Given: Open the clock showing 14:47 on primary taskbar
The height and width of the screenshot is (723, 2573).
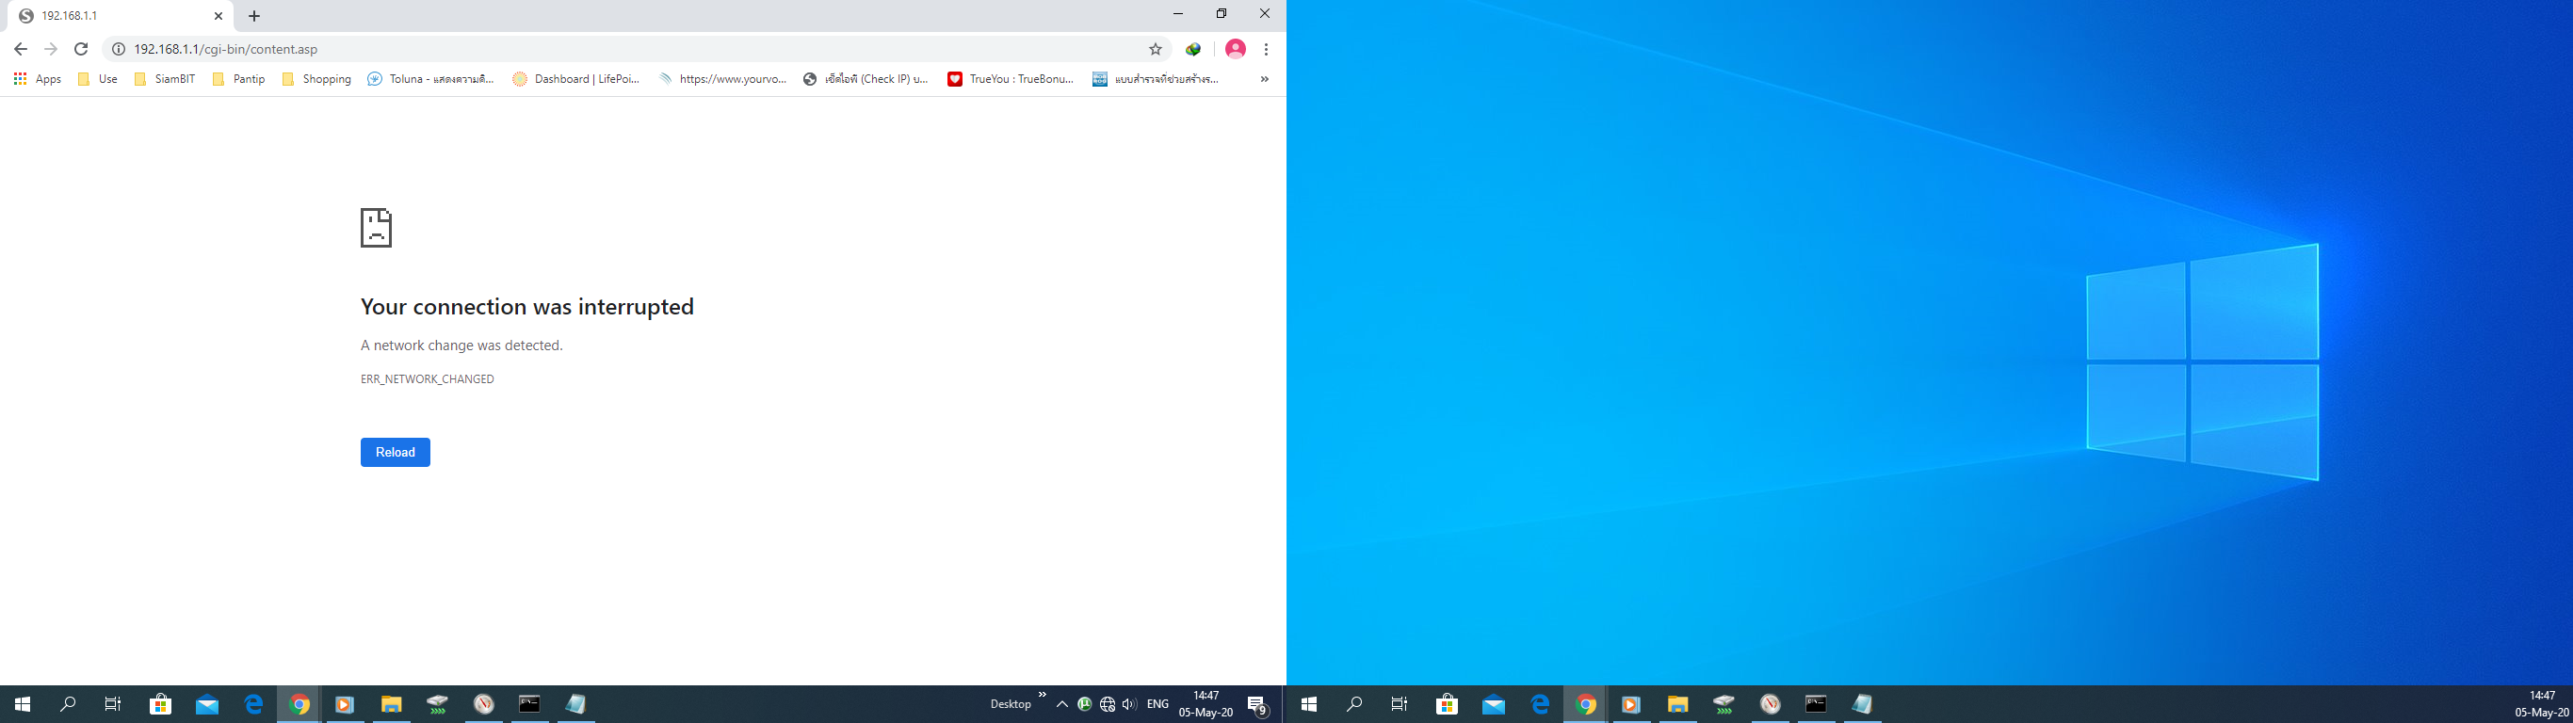Looking at the screenshot, I should tap(1206, 704).
